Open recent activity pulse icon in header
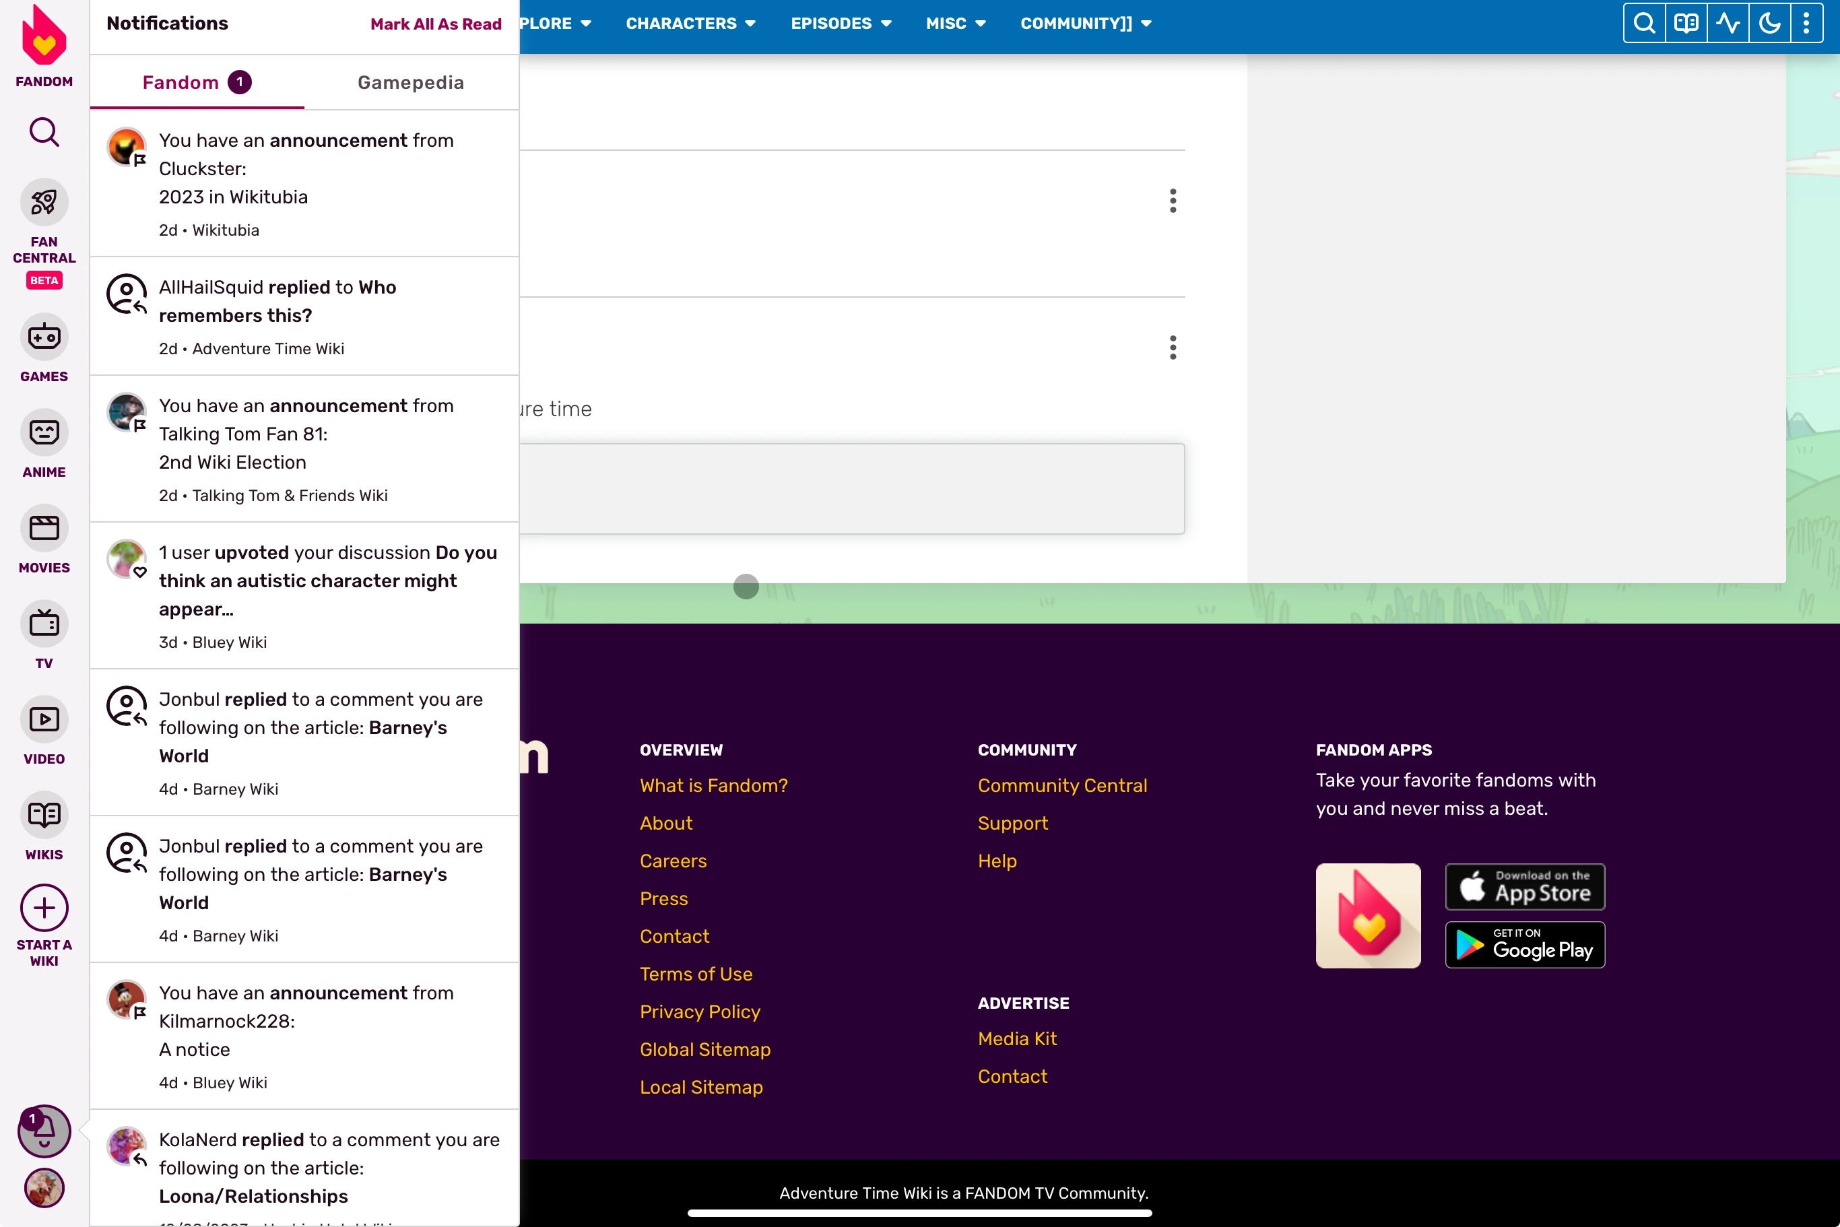The height and width of the screenshot is (1227, 1840). (x=1728, y=23)
